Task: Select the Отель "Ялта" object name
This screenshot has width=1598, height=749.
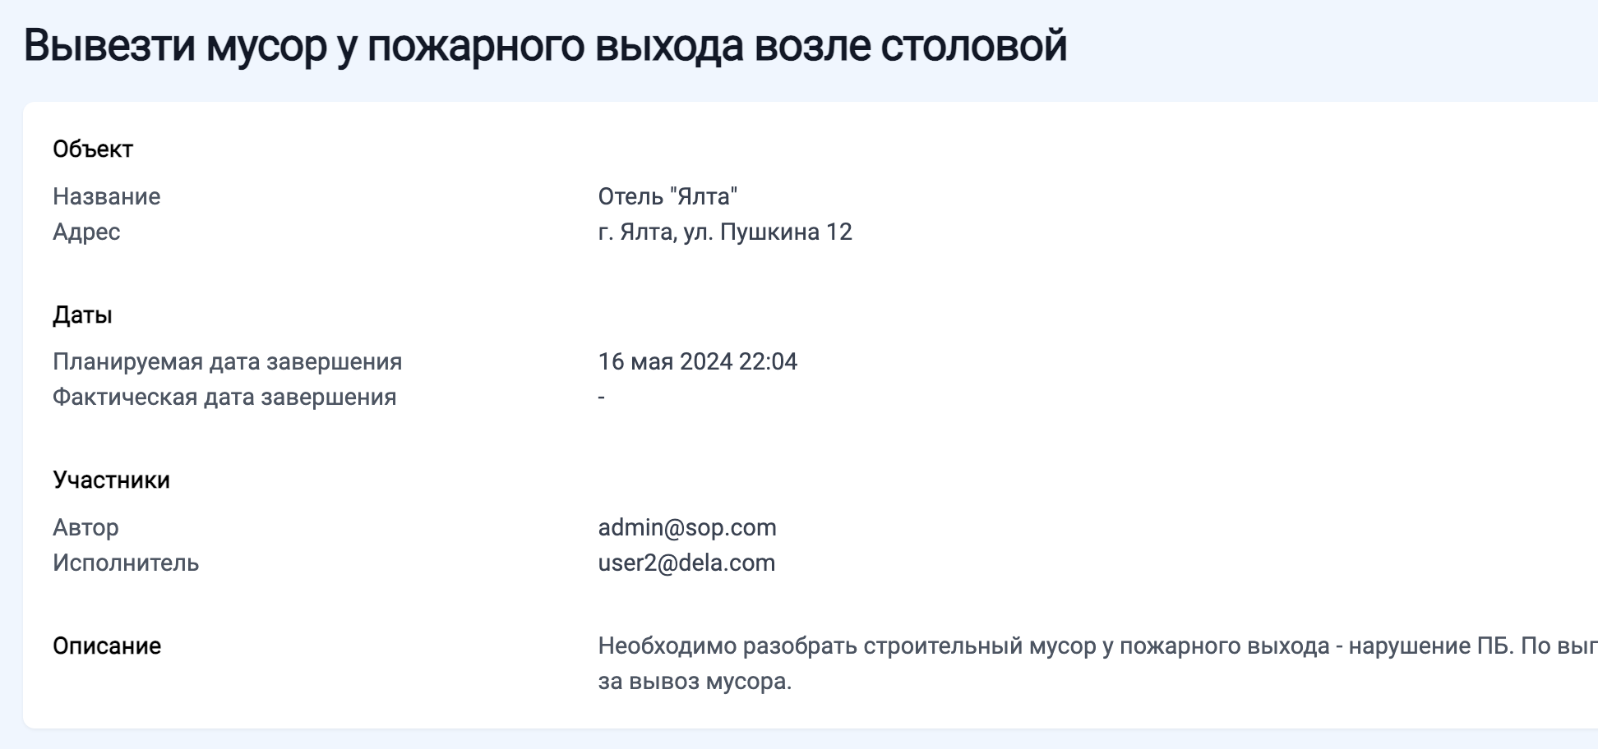Action: click(x=667, y=197)
